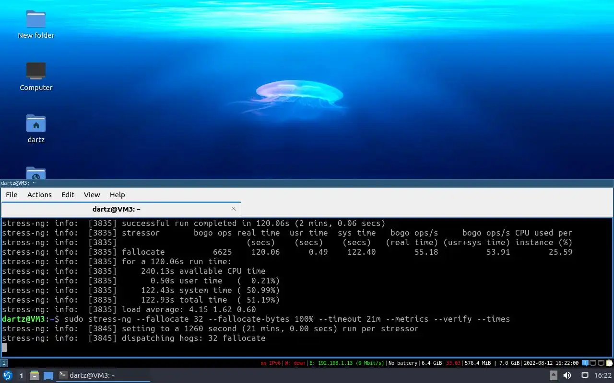Viewport: 614px width, 383px height.
Task: Select the dartz@VM3: ~ terminal tab
Action: coord(121,209)
